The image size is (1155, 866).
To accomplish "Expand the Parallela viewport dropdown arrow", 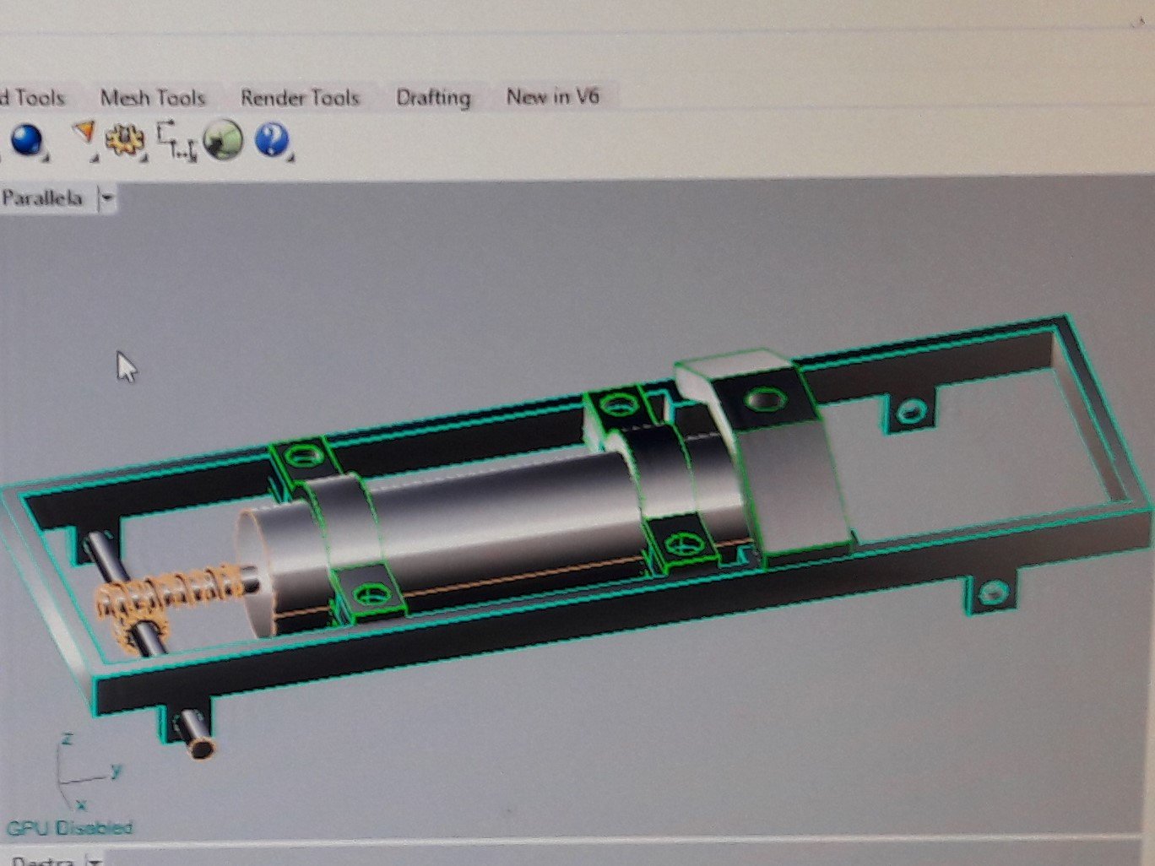I will [107, 199].
